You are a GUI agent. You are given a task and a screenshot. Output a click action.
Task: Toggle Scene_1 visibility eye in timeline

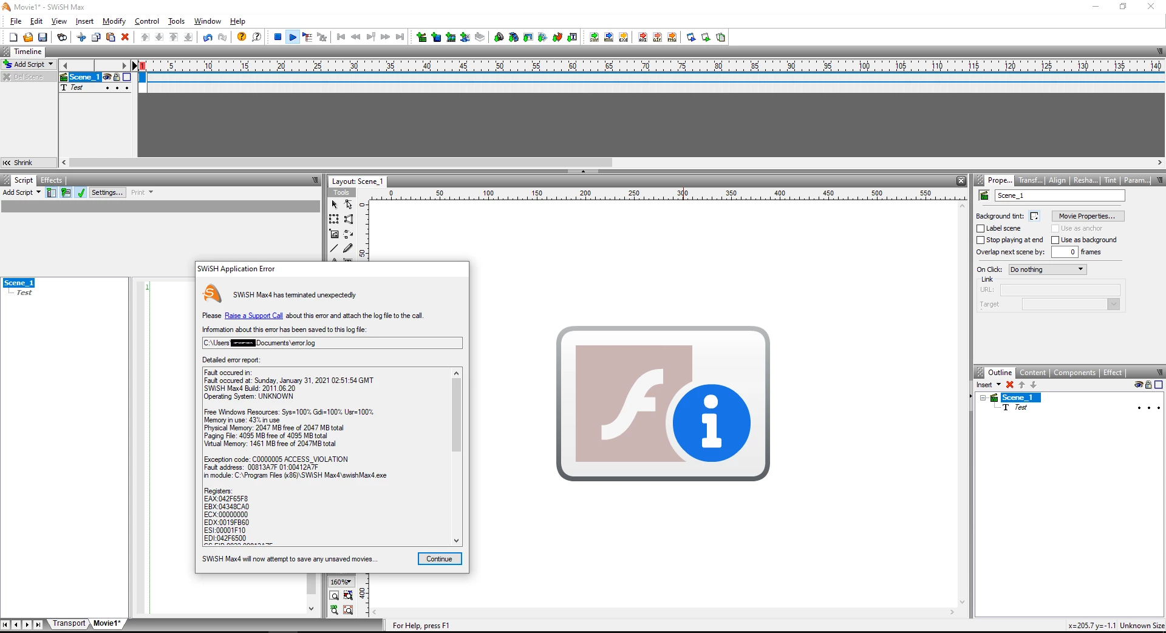tap(107, 77)
